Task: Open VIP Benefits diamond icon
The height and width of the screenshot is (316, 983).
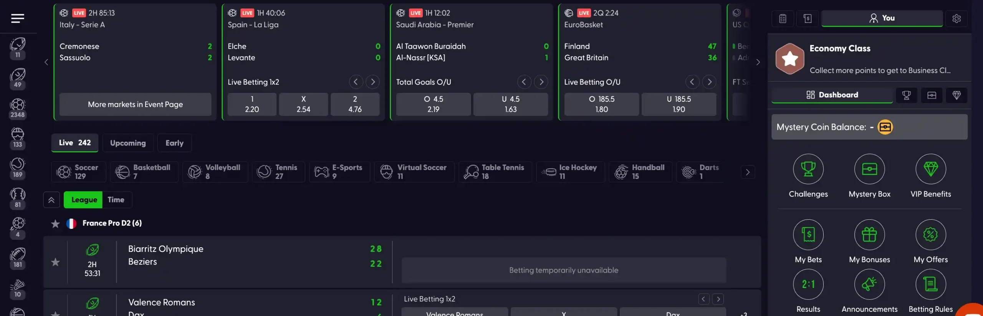Action: click(930, 169)
